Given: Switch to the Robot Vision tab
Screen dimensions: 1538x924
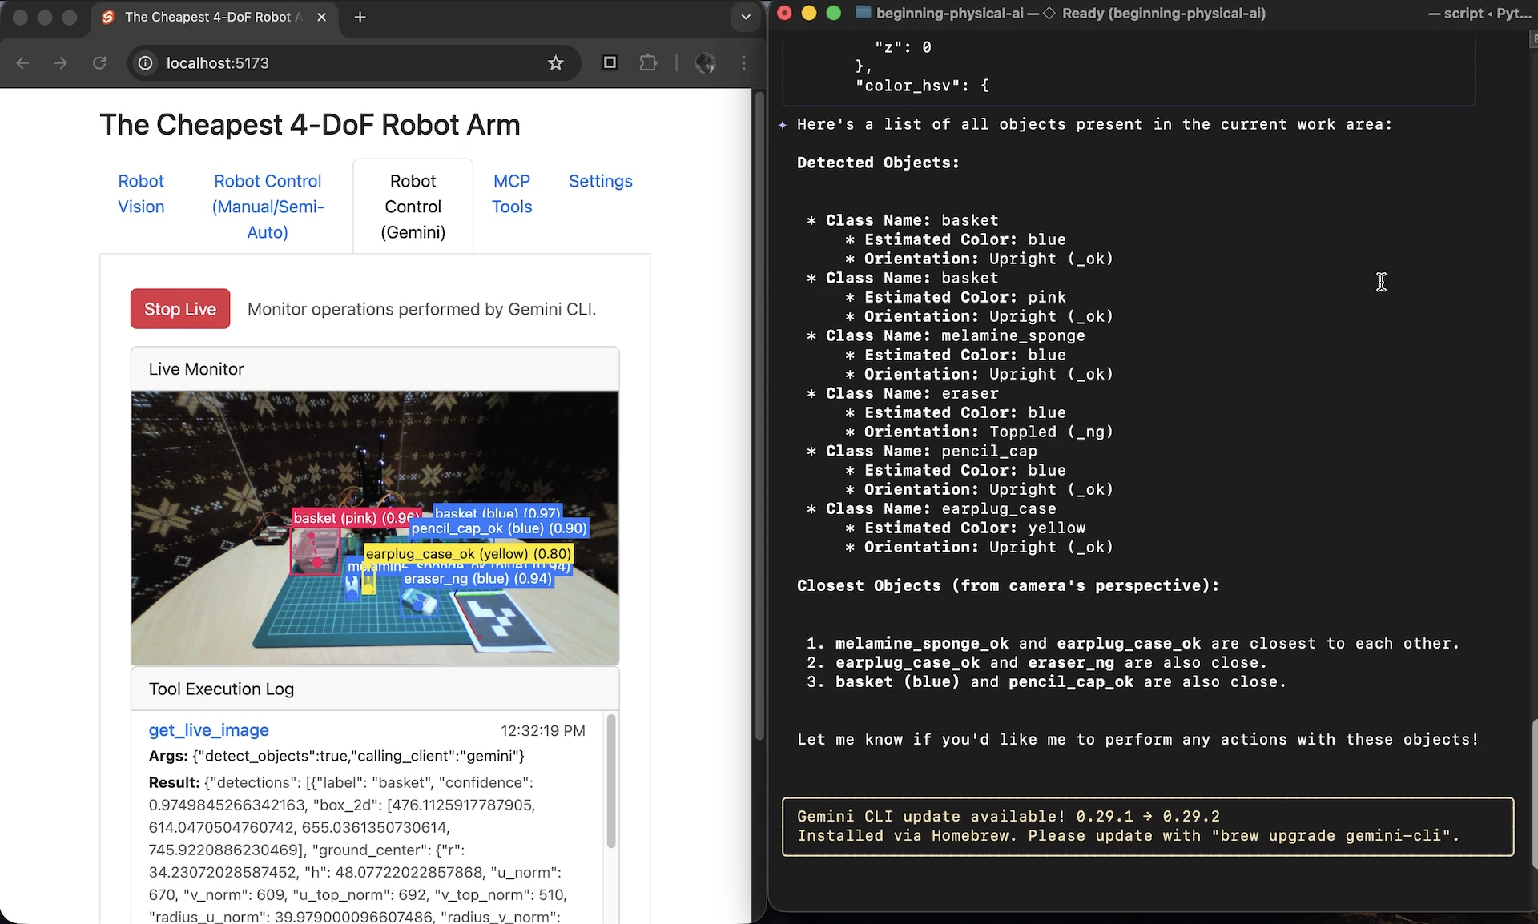Looking at the screenshot, I should tap(141, 194).
